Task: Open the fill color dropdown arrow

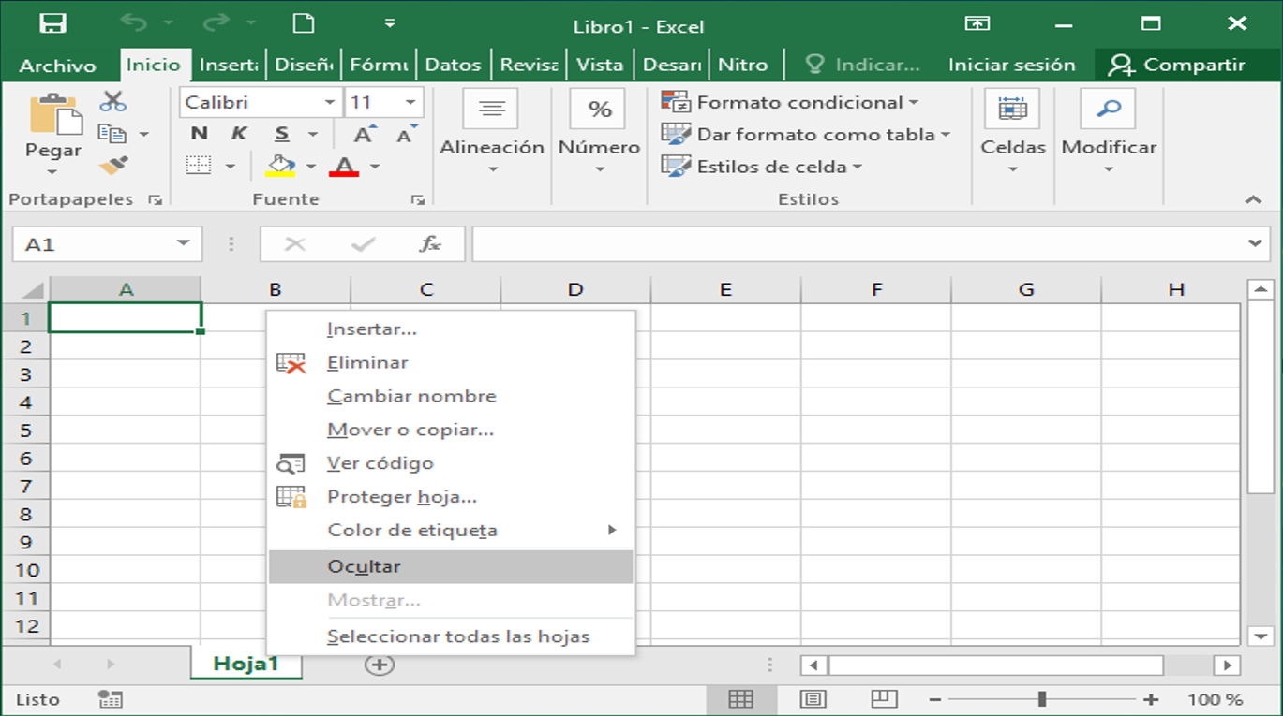Action: click(x=311, y=167)
